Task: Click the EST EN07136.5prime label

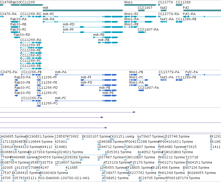Action: coord(196,168)
